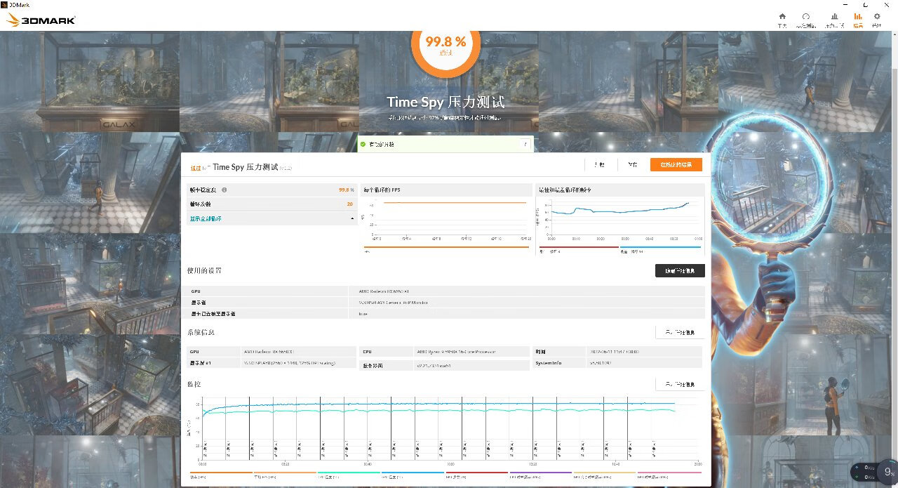Click the orange compare result online button
The height and width of the screenshot is (488, 898).
tap(676, 165)
